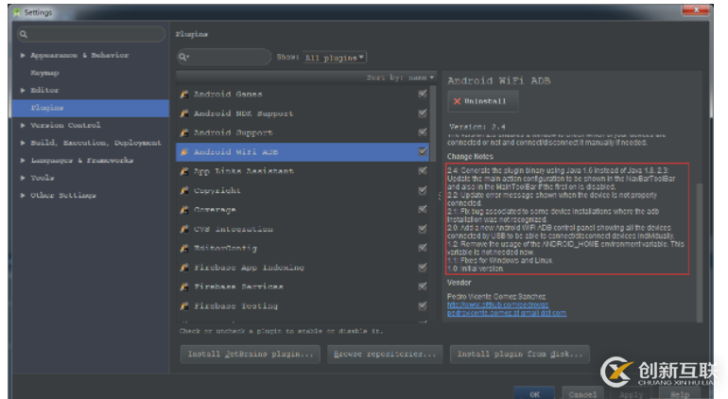Disable the Firebase App Indexing checkbox
This screenshot has width=728, height=399.
pyautogui.click(x=423, y=267)
